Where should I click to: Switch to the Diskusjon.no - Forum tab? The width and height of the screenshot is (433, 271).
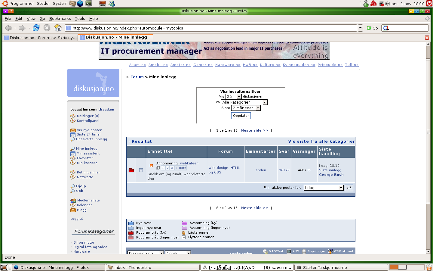(40, 38)
